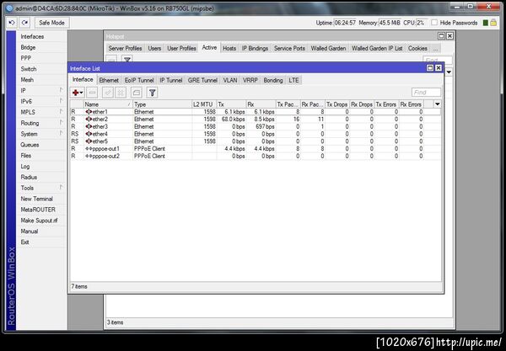Click the Redo arrow icon

point(24,23)
